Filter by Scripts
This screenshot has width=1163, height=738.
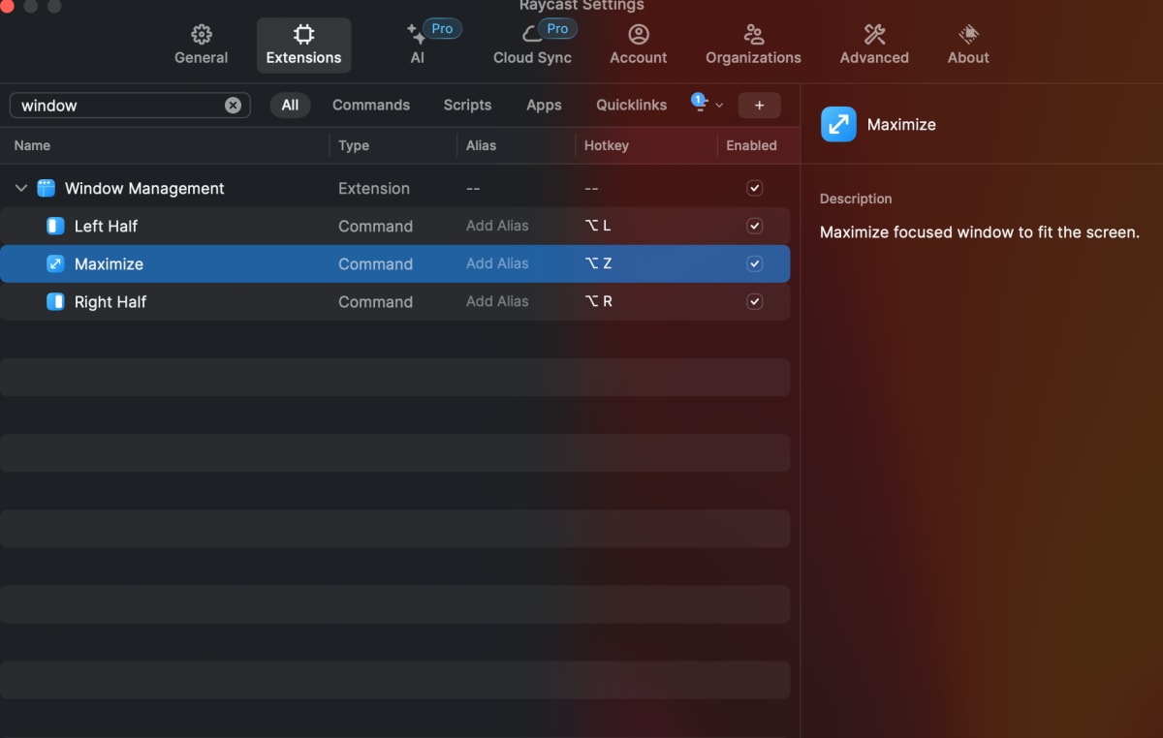click(467, 105)
